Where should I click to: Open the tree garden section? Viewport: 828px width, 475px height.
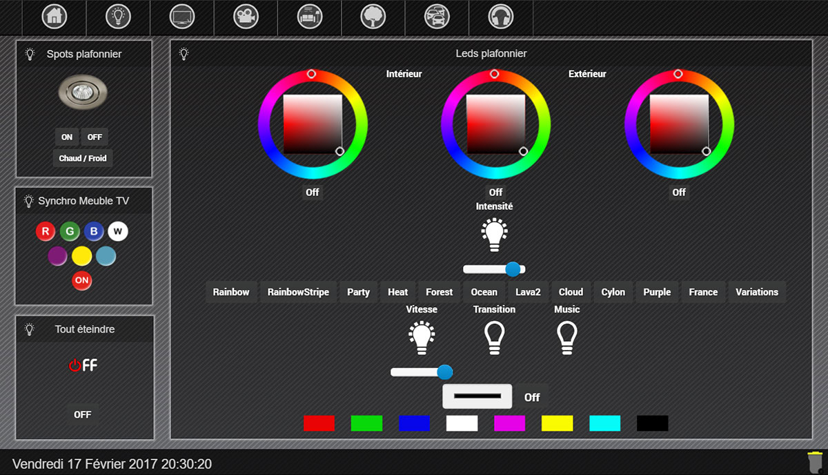coord(373,17)
